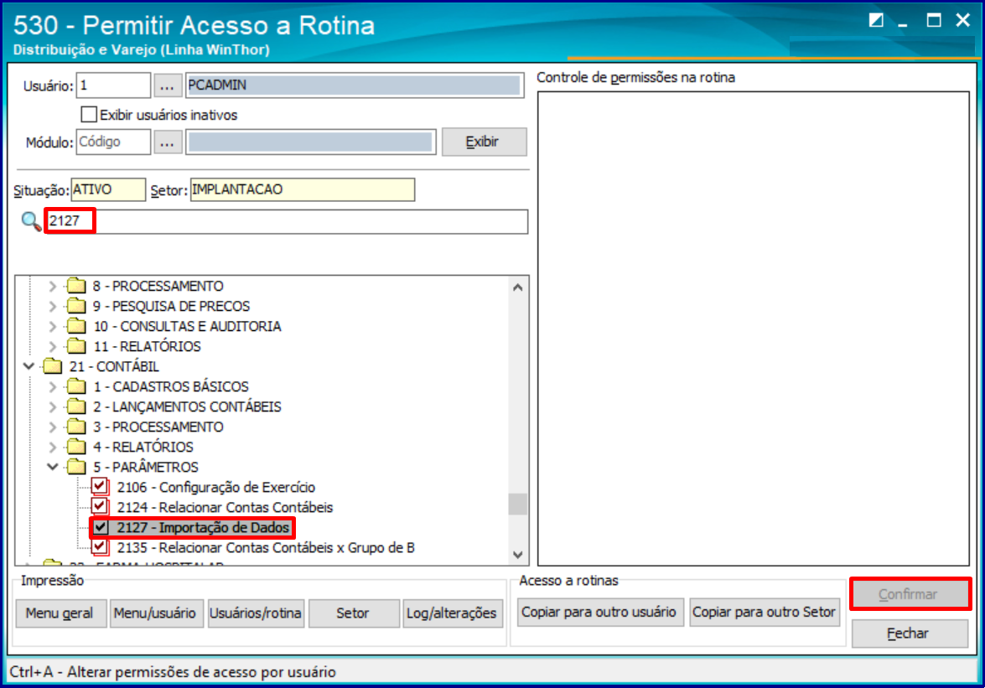Image resolution: width=985 pixels, height=688 pixels.
Task: Select the 10 - CONSULTAS E AUDITORIA row
Action: click(x=187, y=327)
